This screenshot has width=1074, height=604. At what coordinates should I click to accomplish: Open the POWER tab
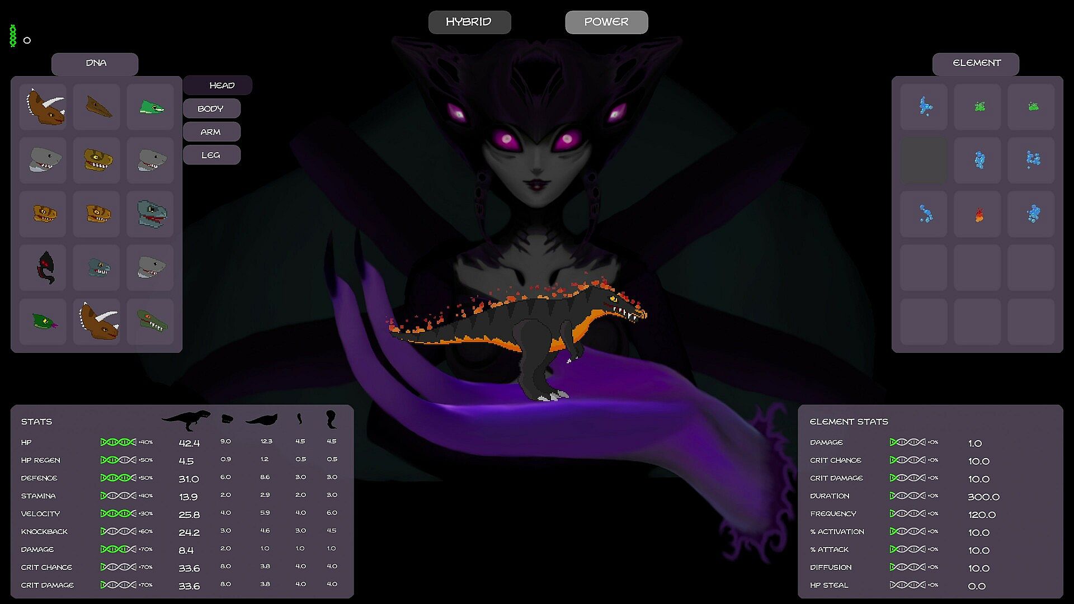606,22
